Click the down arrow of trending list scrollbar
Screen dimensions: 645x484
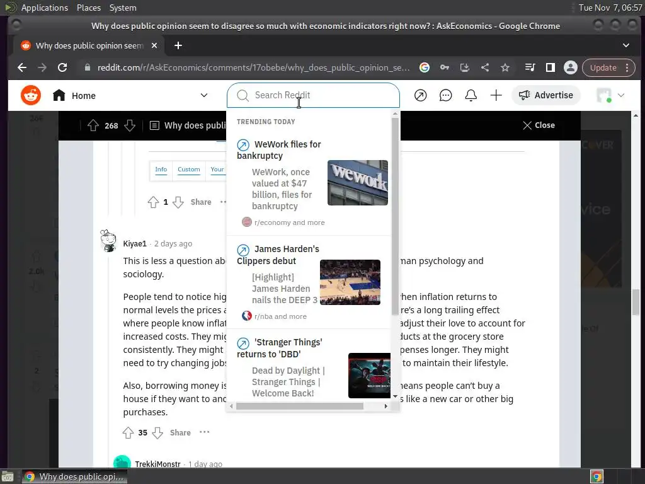[x=396, y=397]
